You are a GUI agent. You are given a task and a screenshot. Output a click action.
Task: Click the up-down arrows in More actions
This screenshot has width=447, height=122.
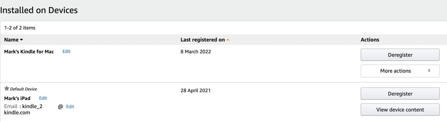[x=429, y=71]
